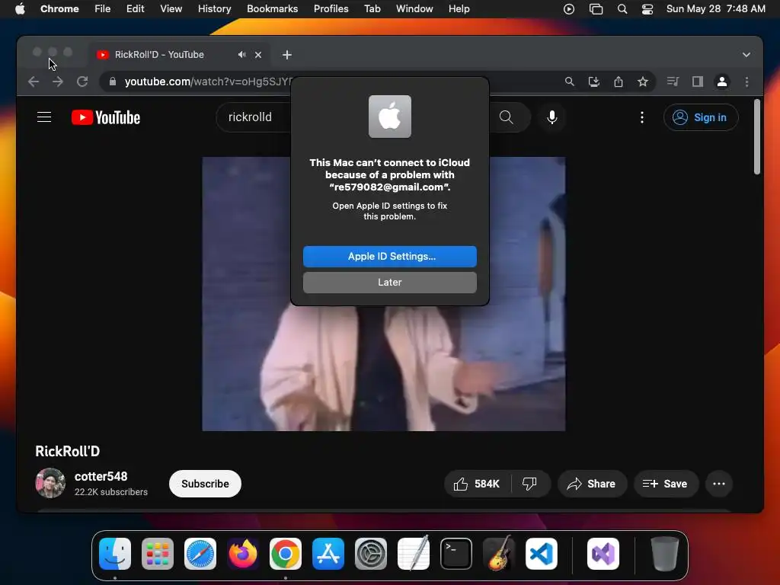Go forward in Chrome
780x585 pixels.
click(x=58, y=82)
